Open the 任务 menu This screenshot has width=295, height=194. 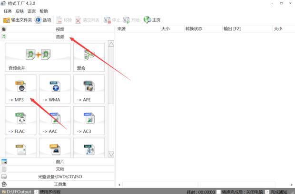tap(8, 11)
